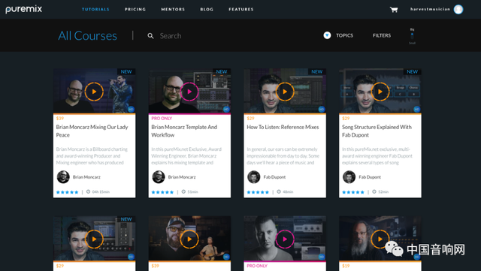Viewport: 481px width, 271px height.
Task: Open the TUTORIALS nav item
Action: 95,10
